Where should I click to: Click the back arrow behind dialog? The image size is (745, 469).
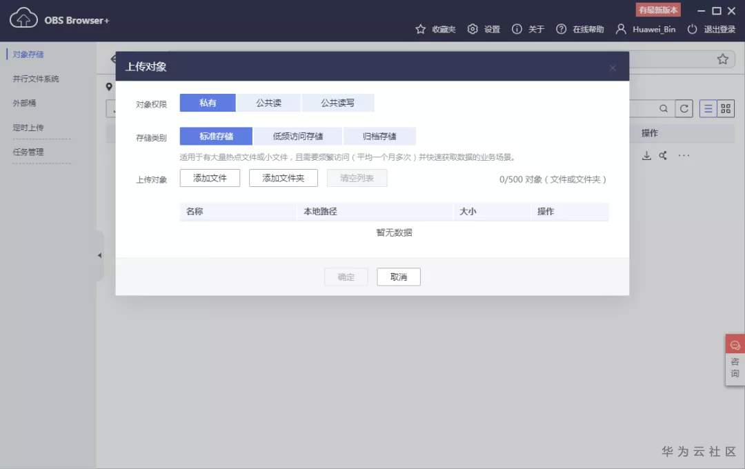point(113,59)
